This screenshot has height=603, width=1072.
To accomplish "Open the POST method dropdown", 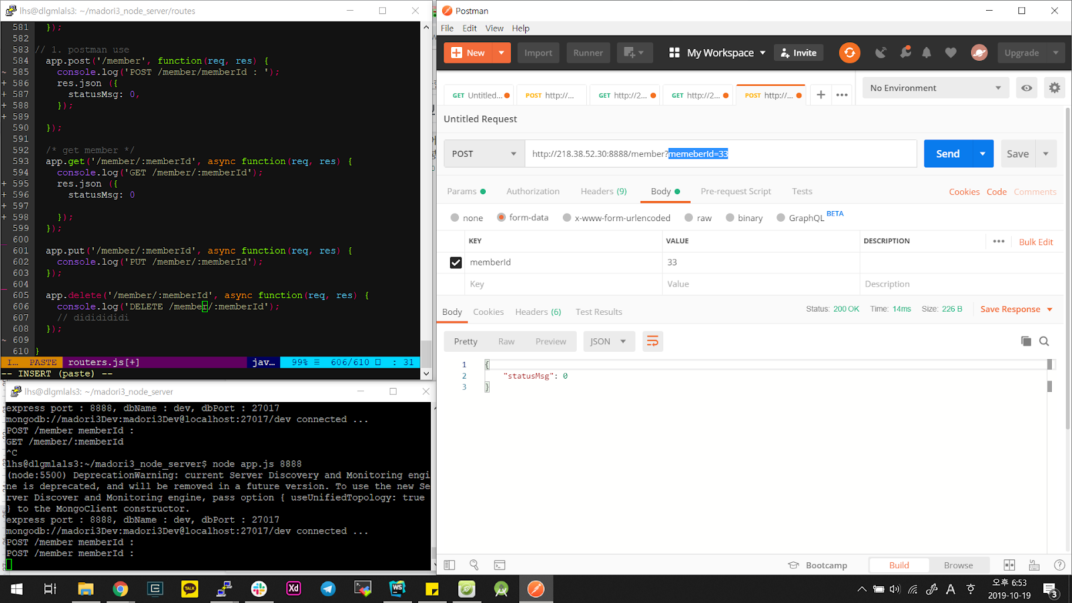I will pos(484,153).
